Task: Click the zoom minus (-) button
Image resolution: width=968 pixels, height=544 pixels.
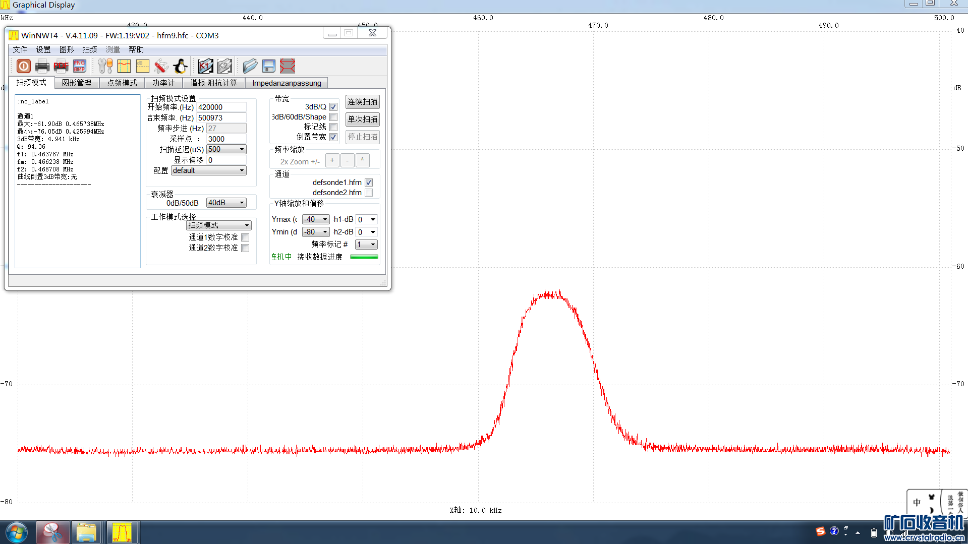Action: point(347,161)
